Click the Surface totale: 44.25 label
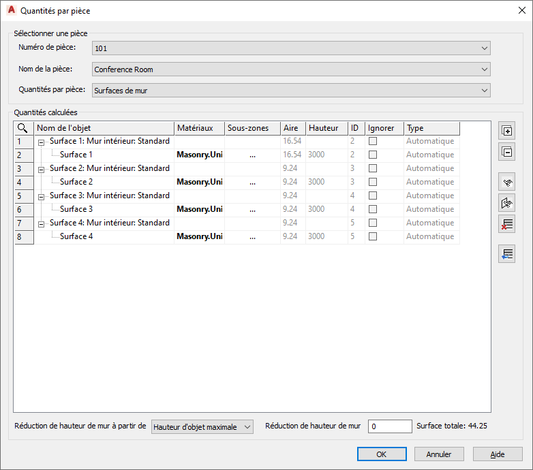 click(452, 426)
